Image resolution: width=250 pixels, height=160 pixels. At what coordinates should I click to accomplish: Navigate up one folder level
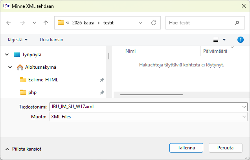pos(46,23)
